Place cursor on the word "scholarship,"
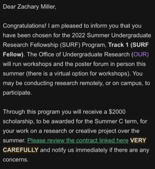155x169 pixels. [19, 121]
